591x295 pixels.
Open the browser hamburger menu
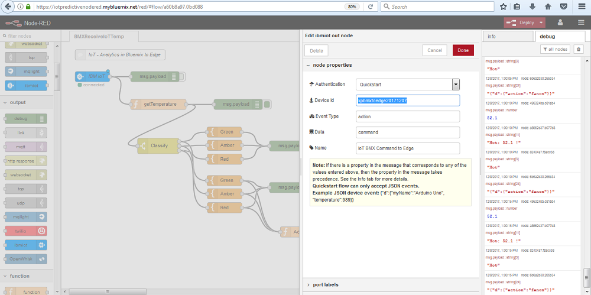582,7
